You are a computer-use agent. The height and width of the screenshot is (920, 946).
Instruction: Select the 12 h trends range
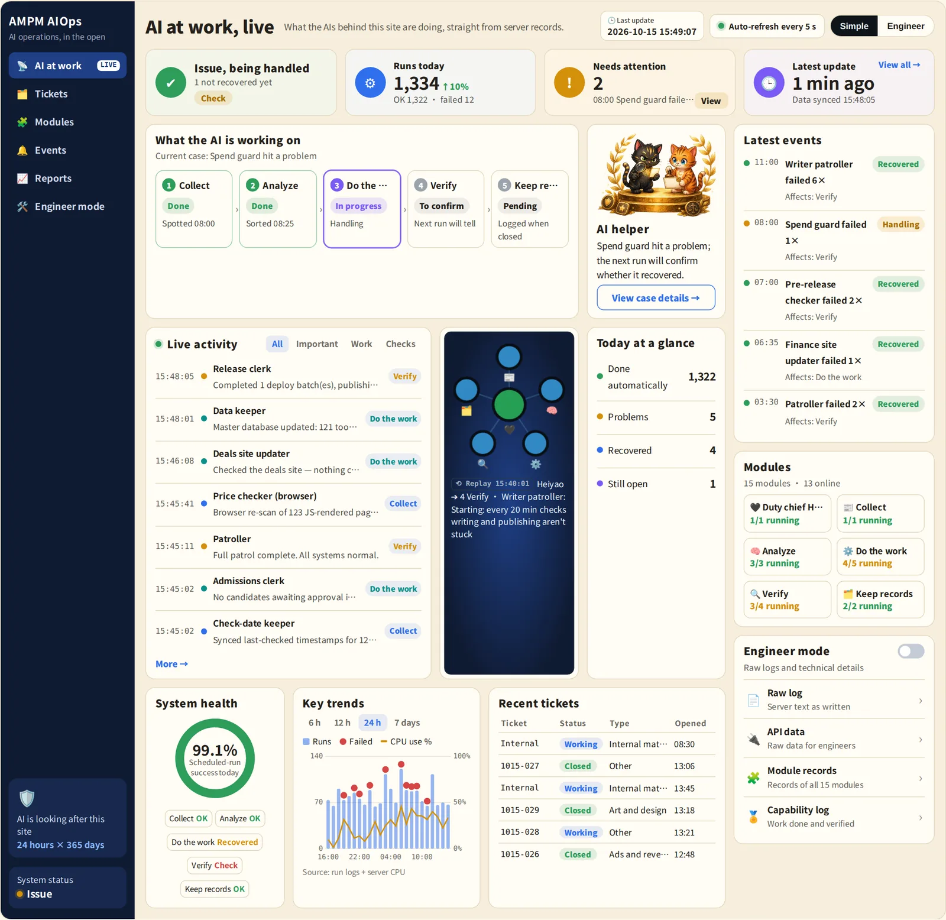pos(342,723)
